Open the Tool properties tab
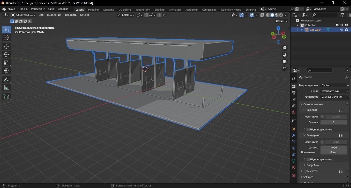The height and width of the screenshot is (188, 351). tap(294, 78)
